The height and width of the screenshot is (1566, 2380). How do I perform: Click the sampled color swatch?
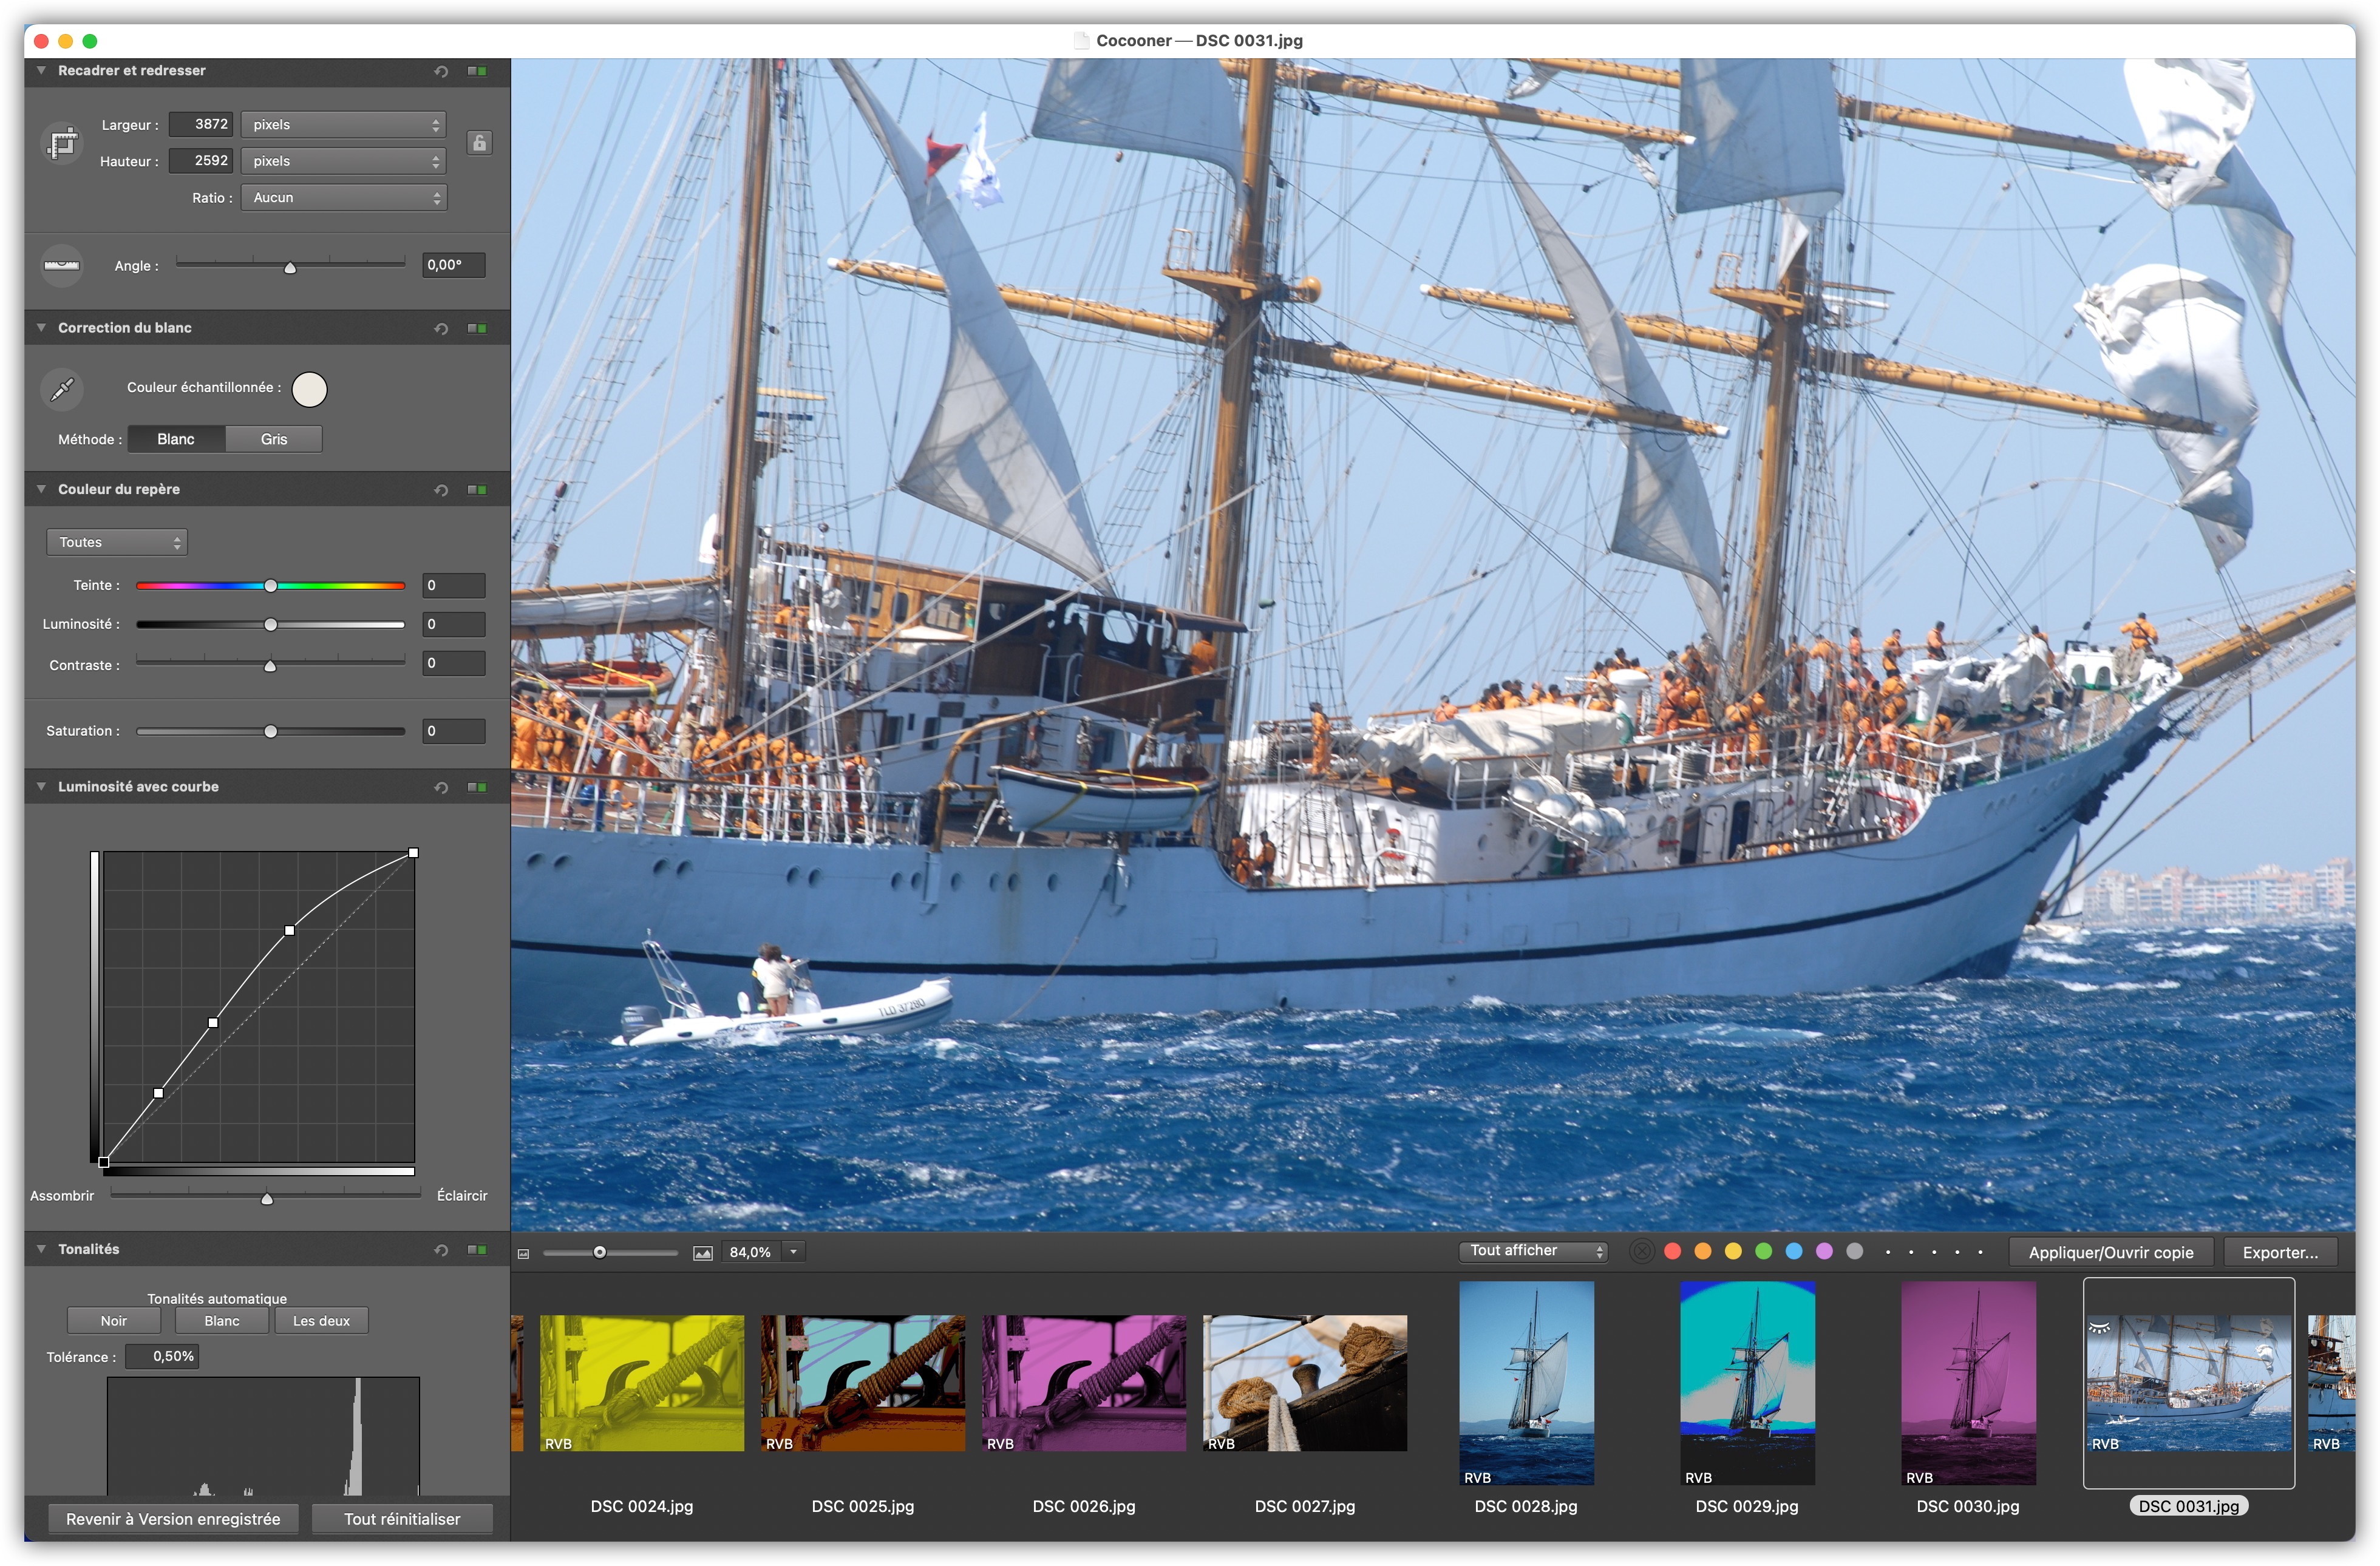309,390
